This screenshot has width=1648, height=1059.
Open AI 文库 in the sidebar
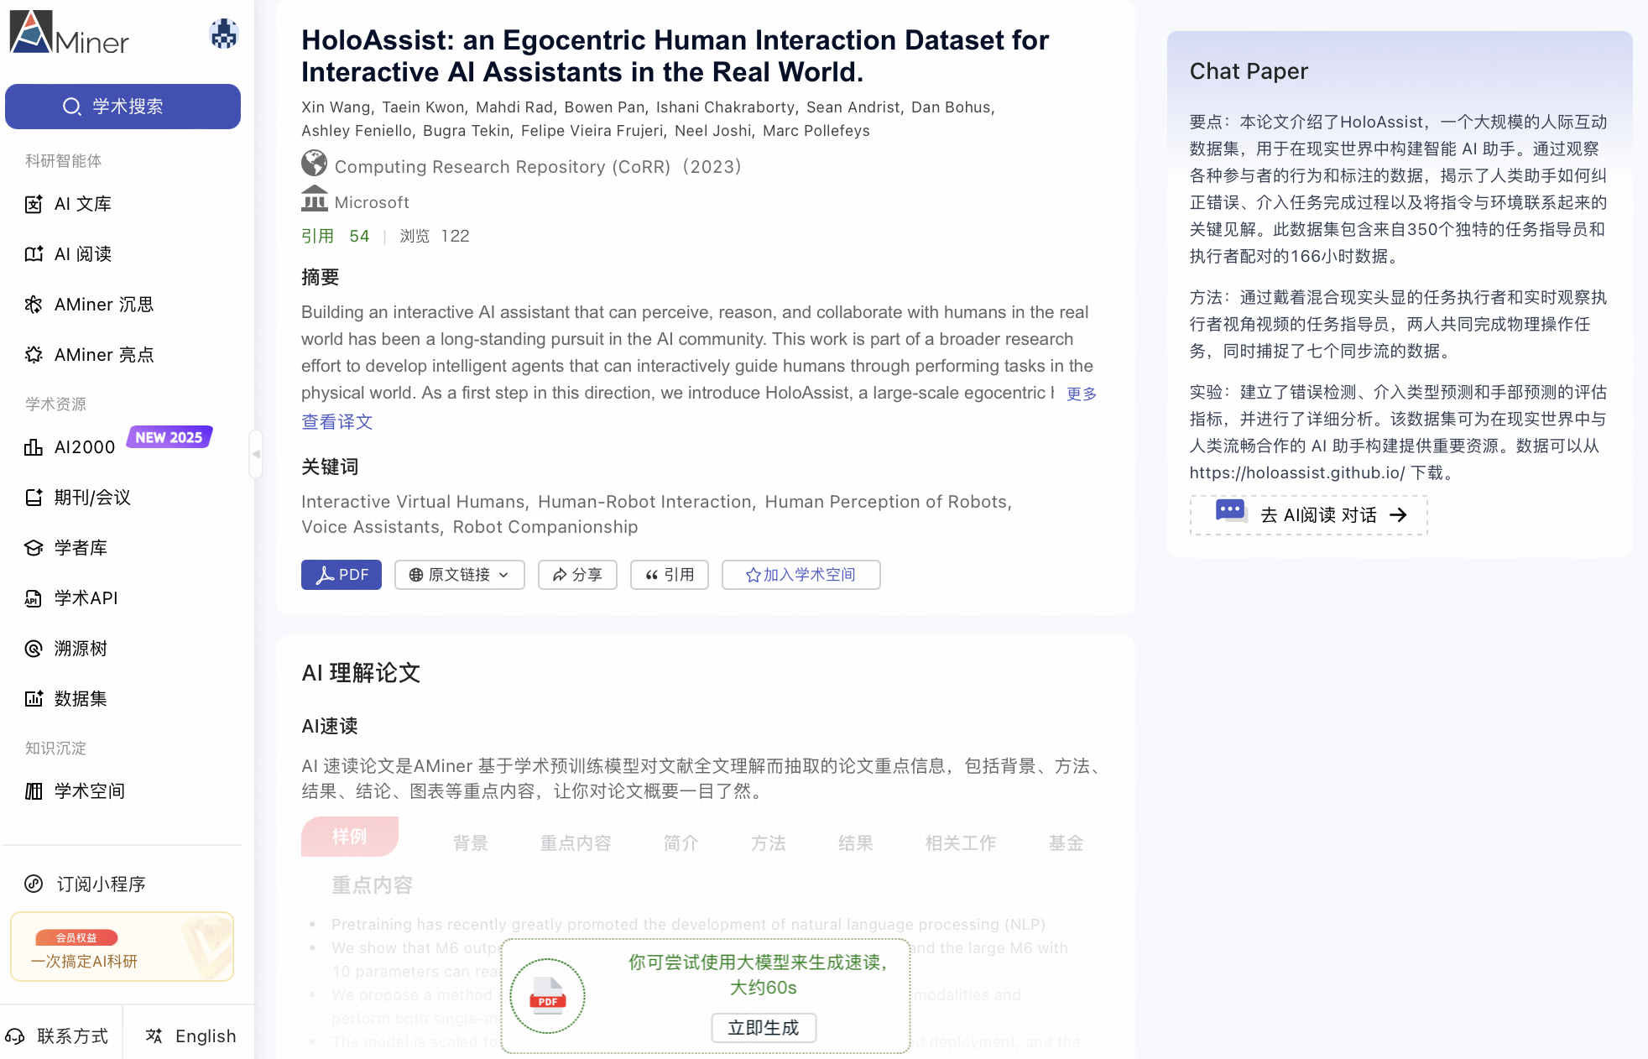point(82,204)
